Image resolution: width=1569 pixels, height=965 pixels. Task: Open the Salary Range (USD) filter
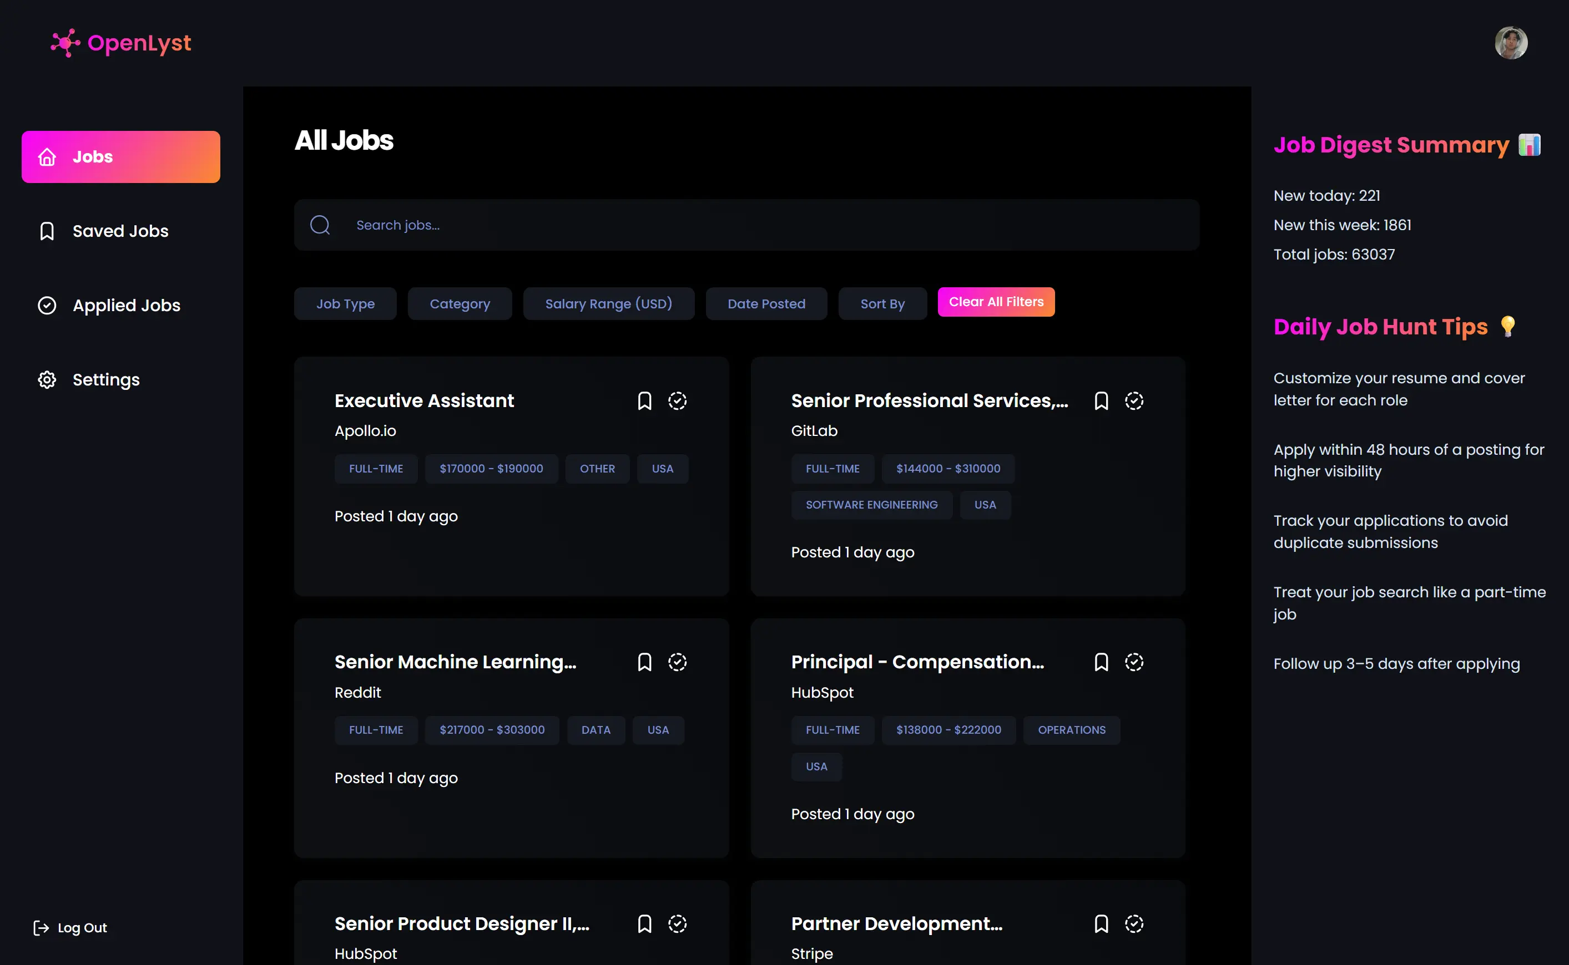tap(608, 304)
